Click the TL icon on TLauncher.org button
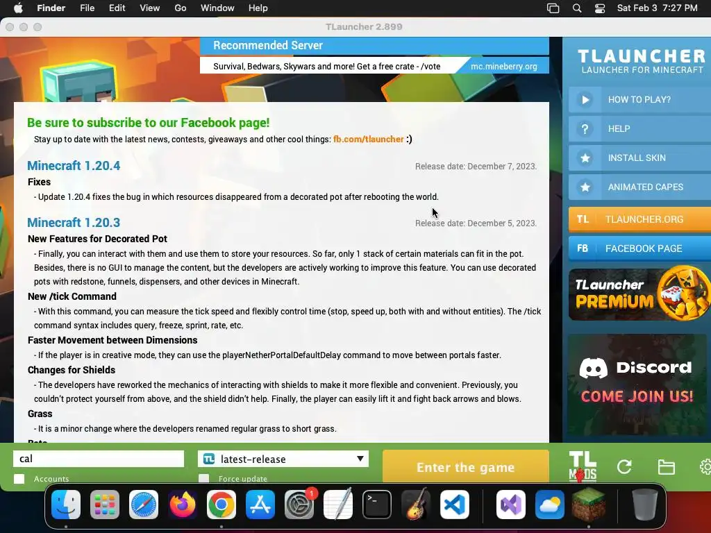This screenshot has width=711, height=533. (x=583, y=219)
